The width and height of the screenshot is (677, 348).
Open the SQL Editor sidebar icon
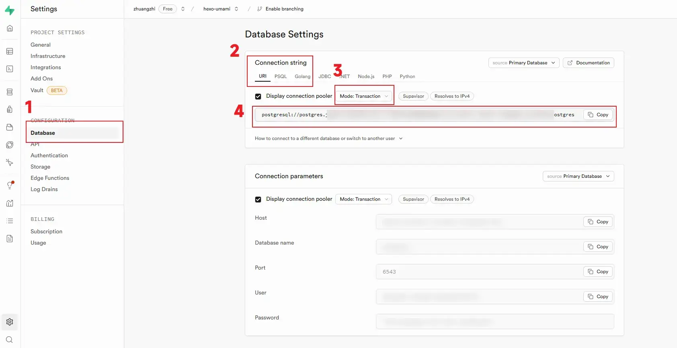[x=10, y=69]
